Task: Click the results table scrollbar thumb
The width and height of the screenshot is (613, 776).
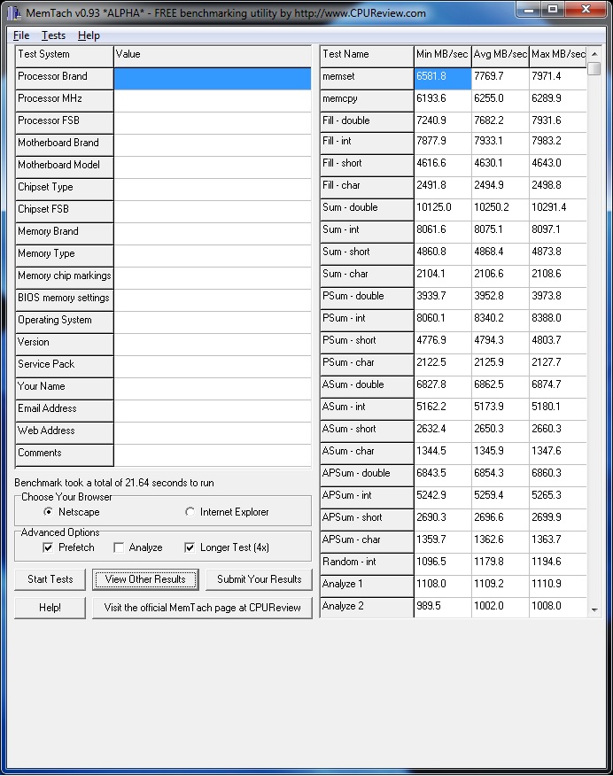Action: (x=594, y=68)
